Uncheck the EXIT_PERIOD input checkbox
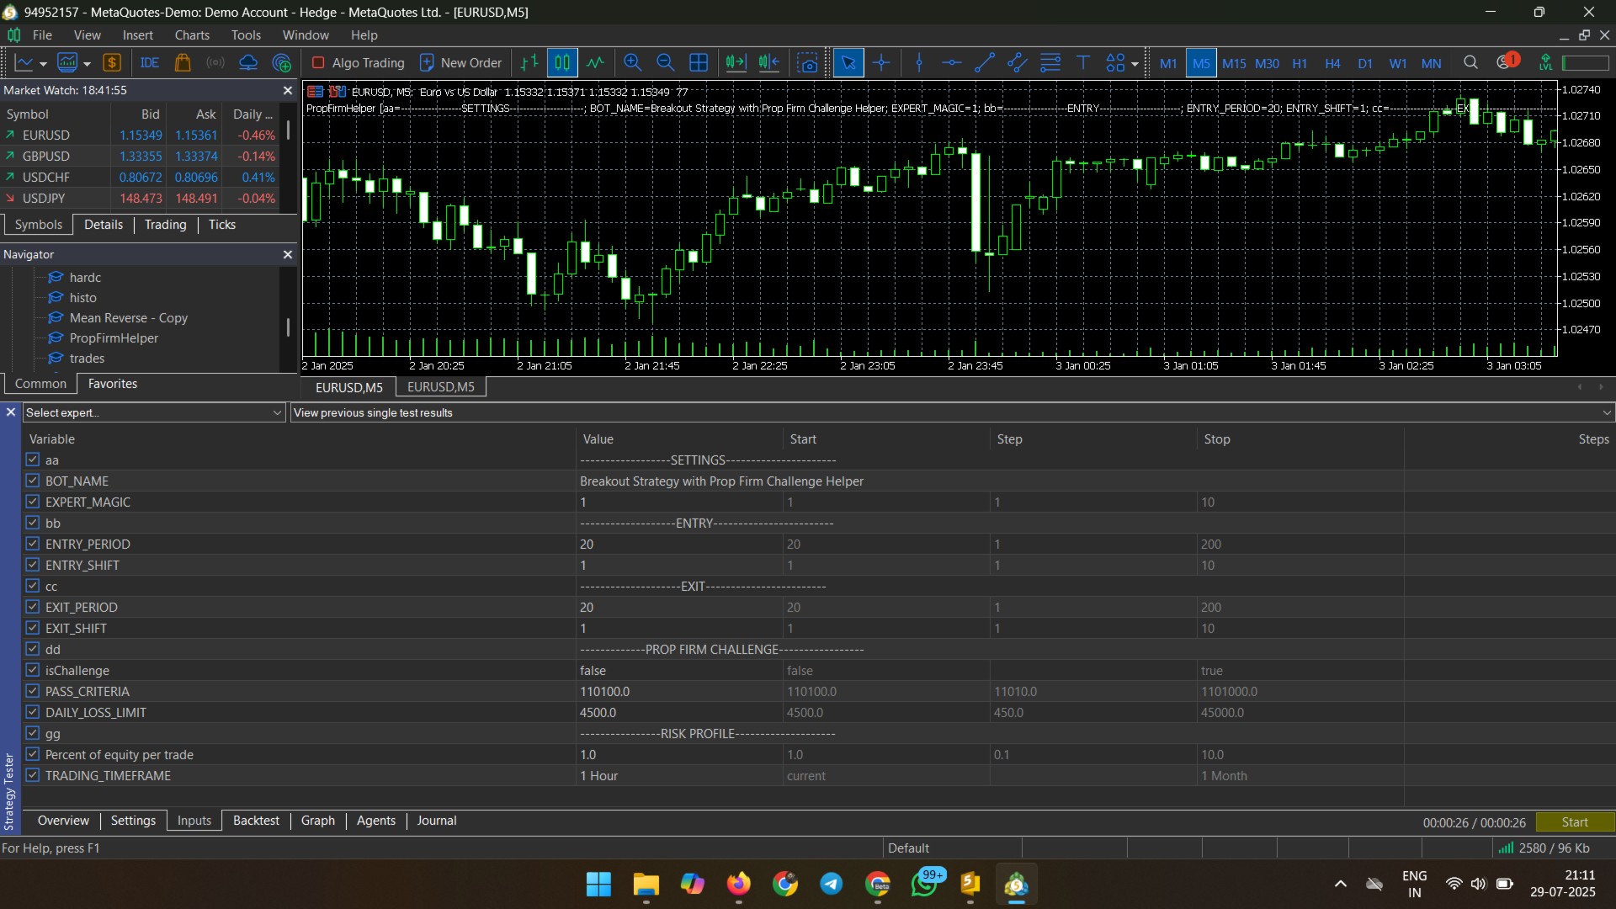 click(33, 607)
